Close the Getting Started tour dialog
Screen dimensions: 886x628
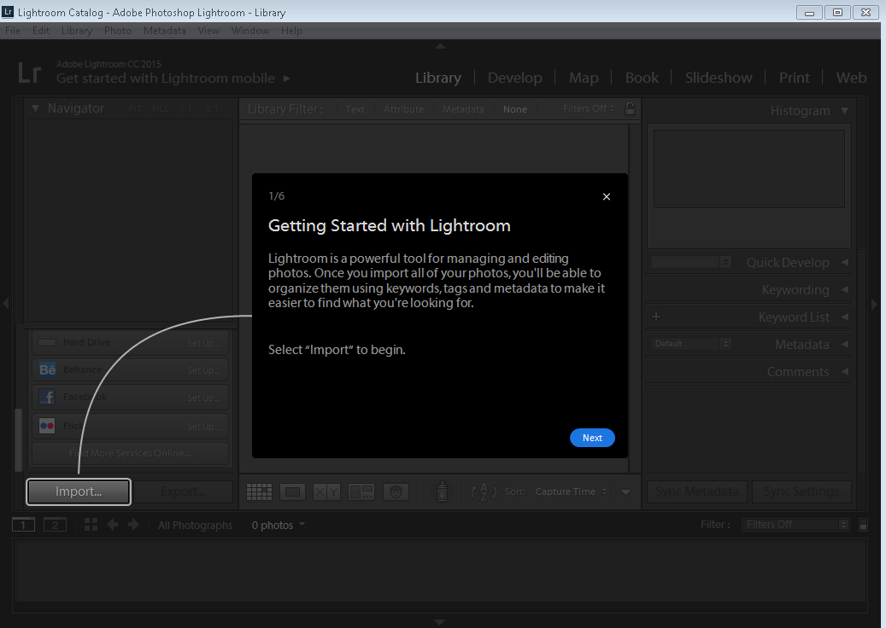607,196
